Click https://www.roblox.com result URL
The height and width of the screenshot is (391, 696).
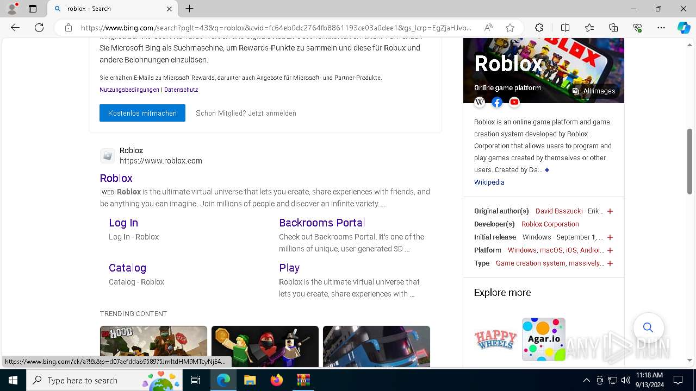161,161
